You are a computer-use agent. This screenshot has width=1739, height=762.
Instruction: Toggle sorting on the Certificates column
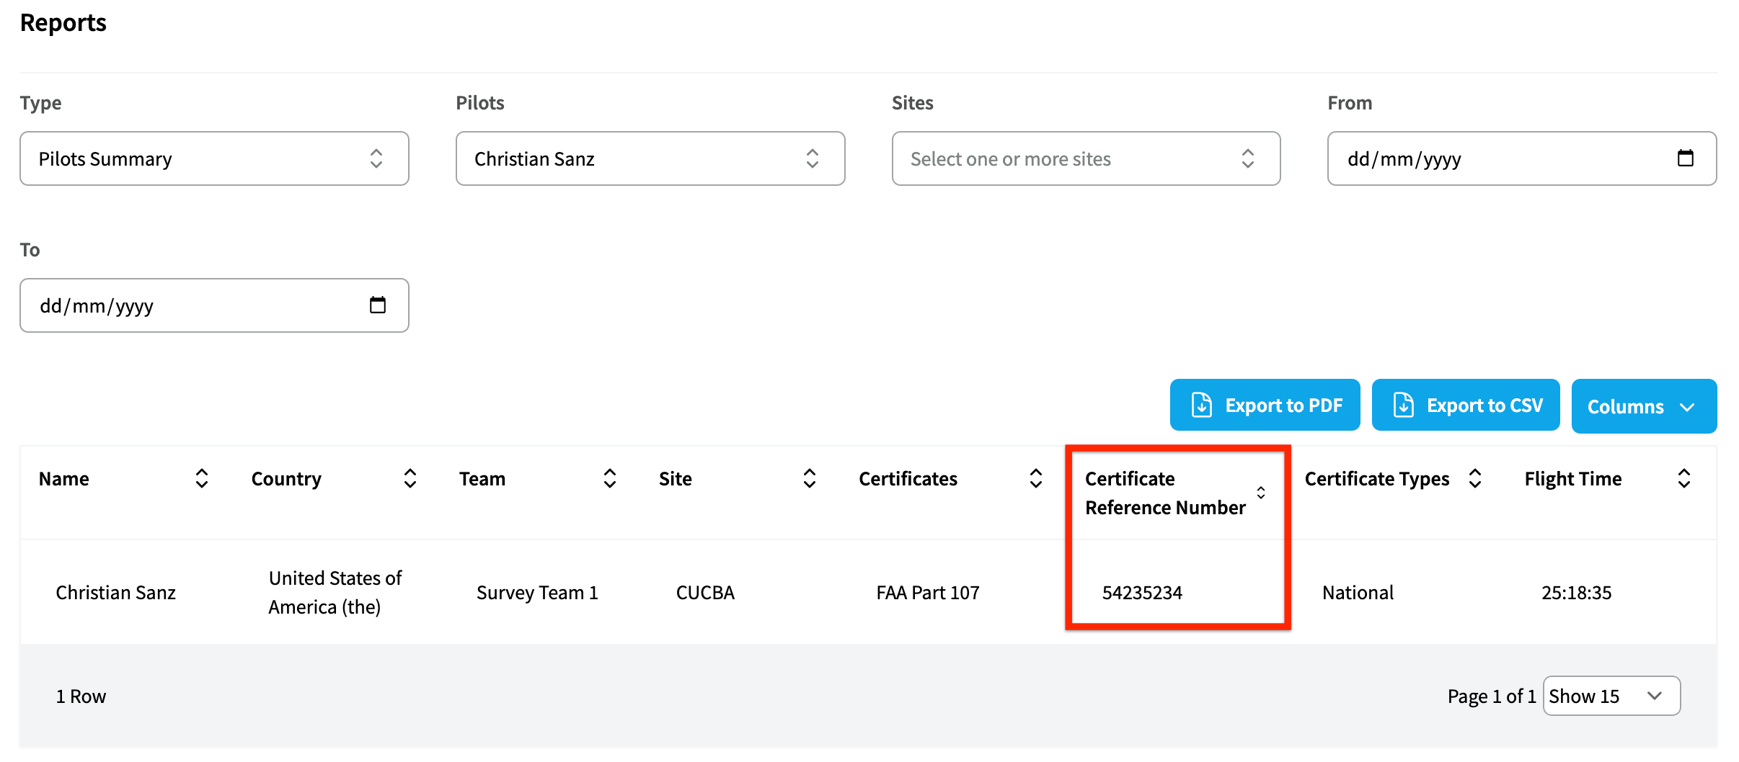(x=1036, y=478)
